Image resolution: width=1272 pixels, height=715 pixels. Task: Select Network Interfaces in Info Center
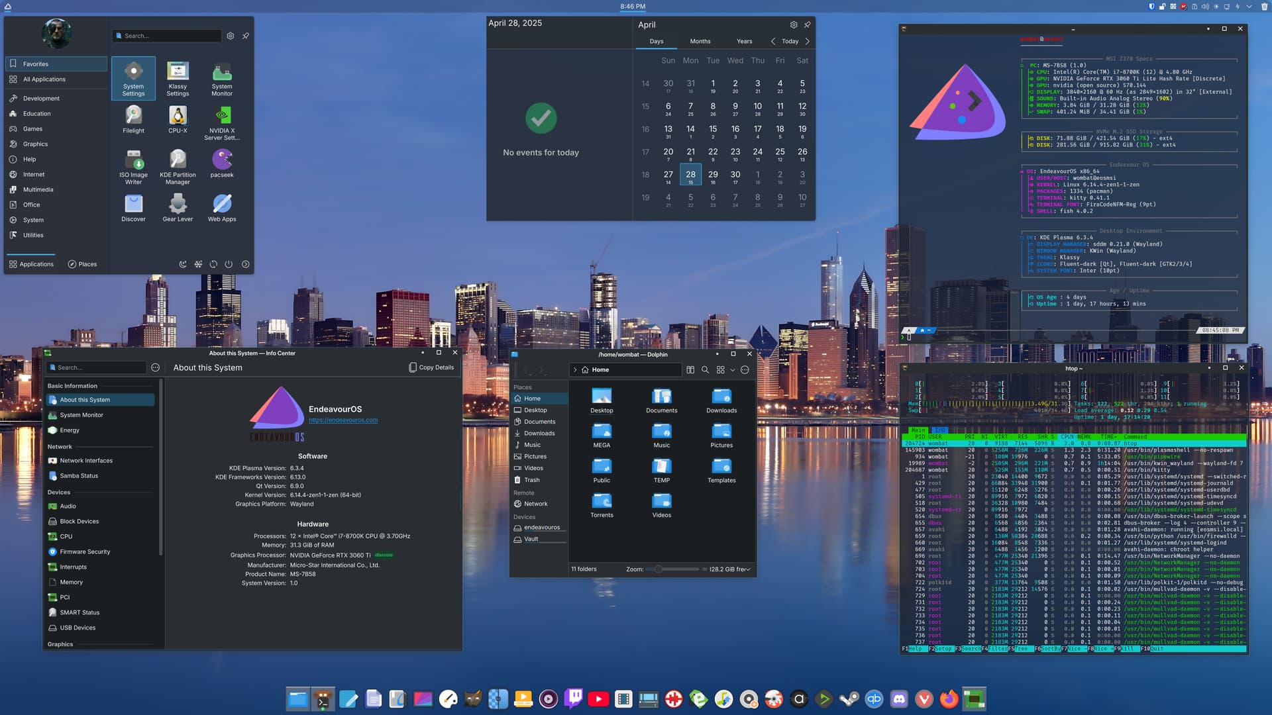click(100, 461)
